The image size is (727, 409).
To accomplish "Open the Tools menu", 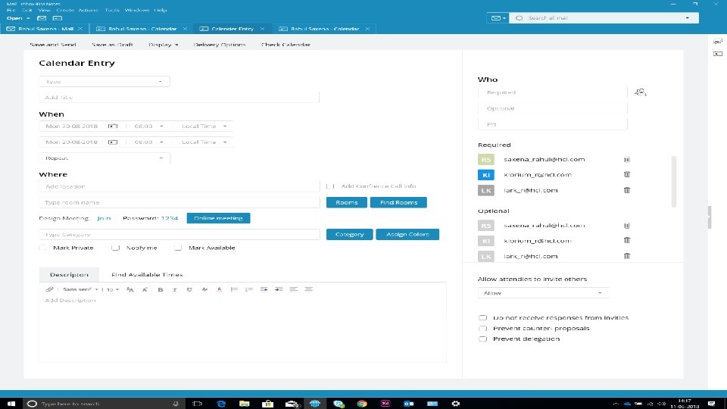I will click(x=112, y=10).
